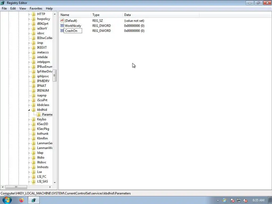Expand the i8042prt key
This screenshot has height=204, width=272.
point(29,24)
